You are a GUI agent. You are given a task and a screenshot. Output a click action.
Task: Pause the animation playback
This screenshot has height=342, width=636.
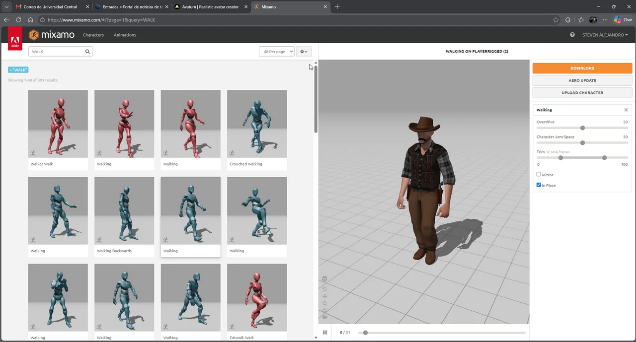tap(325, 333)
